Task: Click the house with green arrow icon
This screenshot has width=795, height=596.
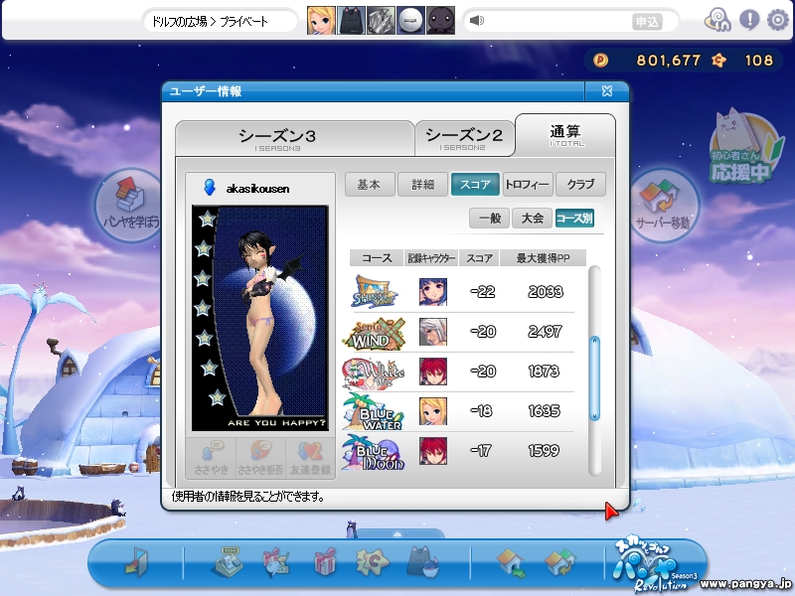Action: (x=512, y=562)
